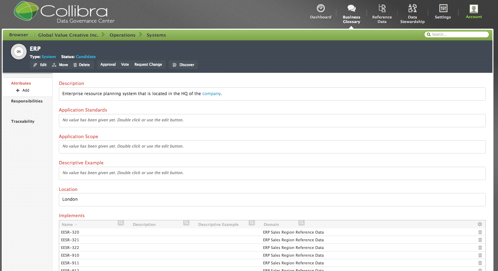This screenshot has height=271, width=498.
Task: Click the Description section heading
Action: pyautogui.click(x=71, y=84)
